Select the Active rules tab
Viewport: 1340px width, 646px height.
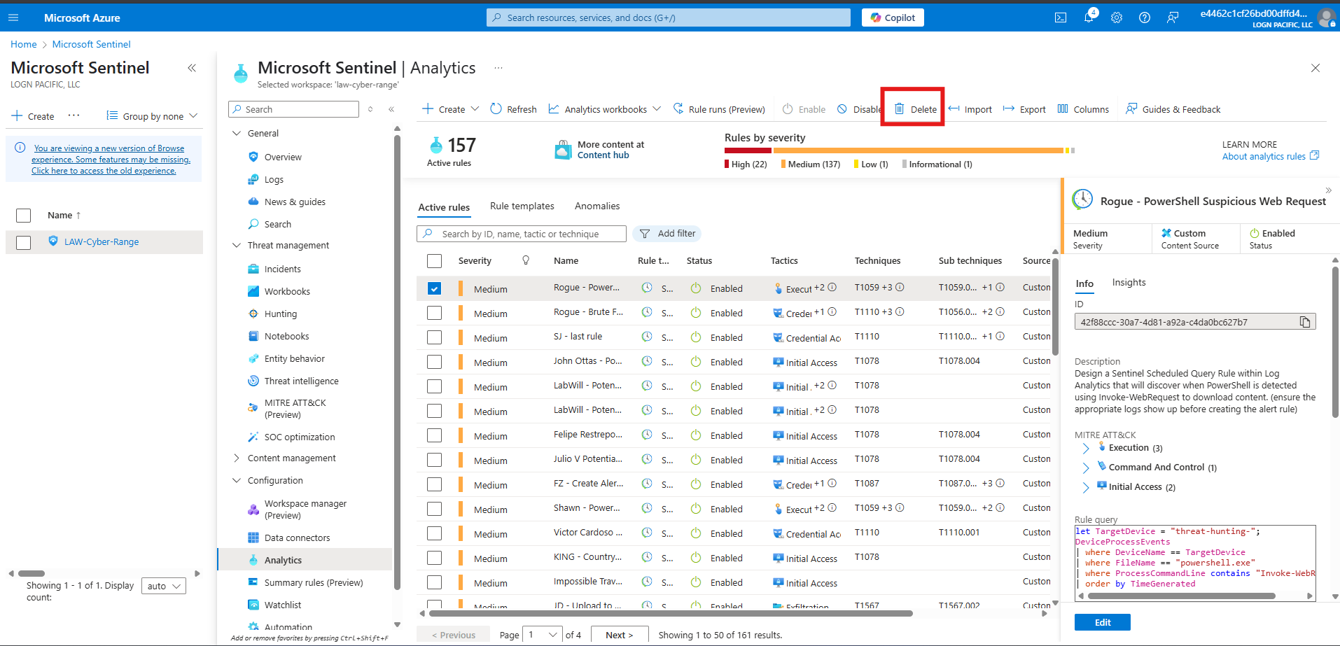[x=444, y=207]
